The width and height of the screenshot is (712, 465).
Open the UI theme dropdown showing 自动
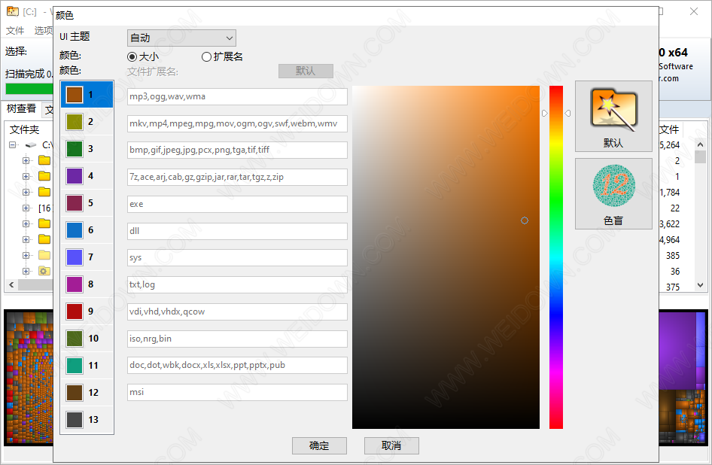(181, 38)
